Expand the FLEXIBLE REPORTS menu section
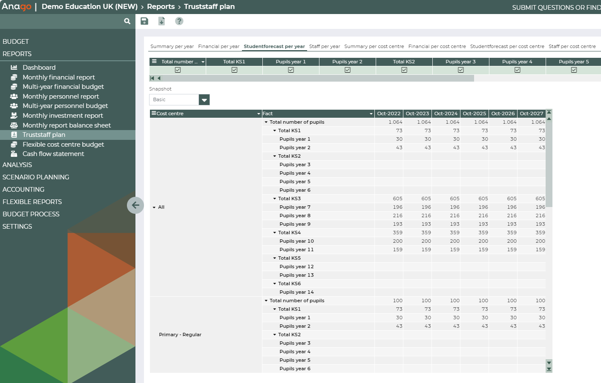Viewport: 601px width, 383px height. [32, 202]
